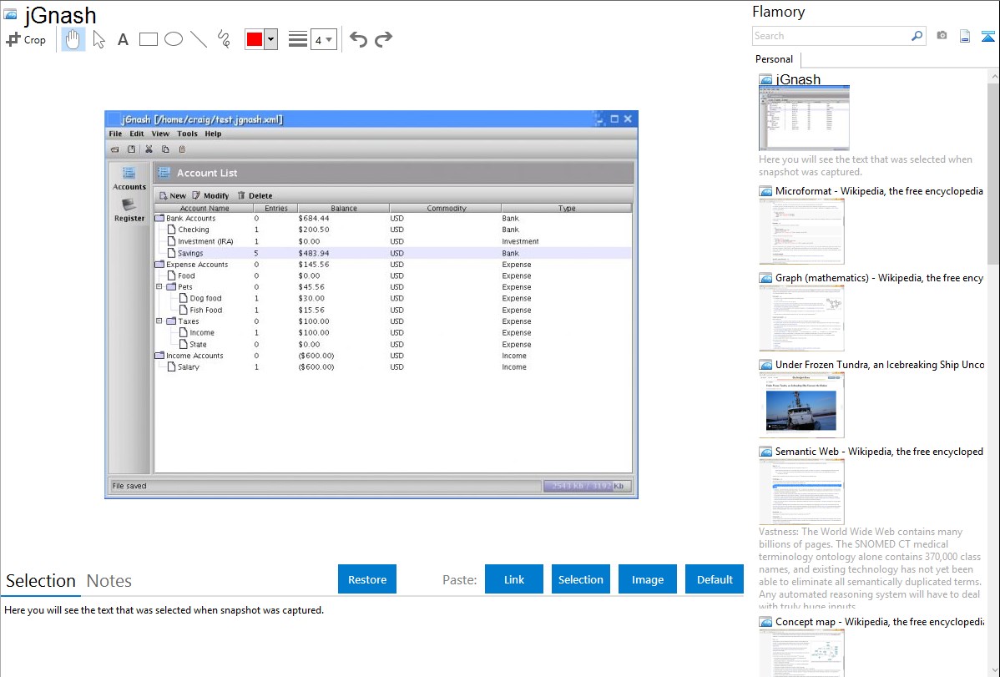
Task: Collapse the Taxes tree node
Action: point(159,321)
